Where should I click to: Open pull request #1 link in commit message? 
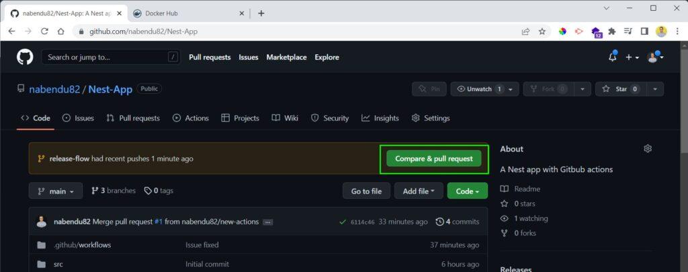point(159,222)
